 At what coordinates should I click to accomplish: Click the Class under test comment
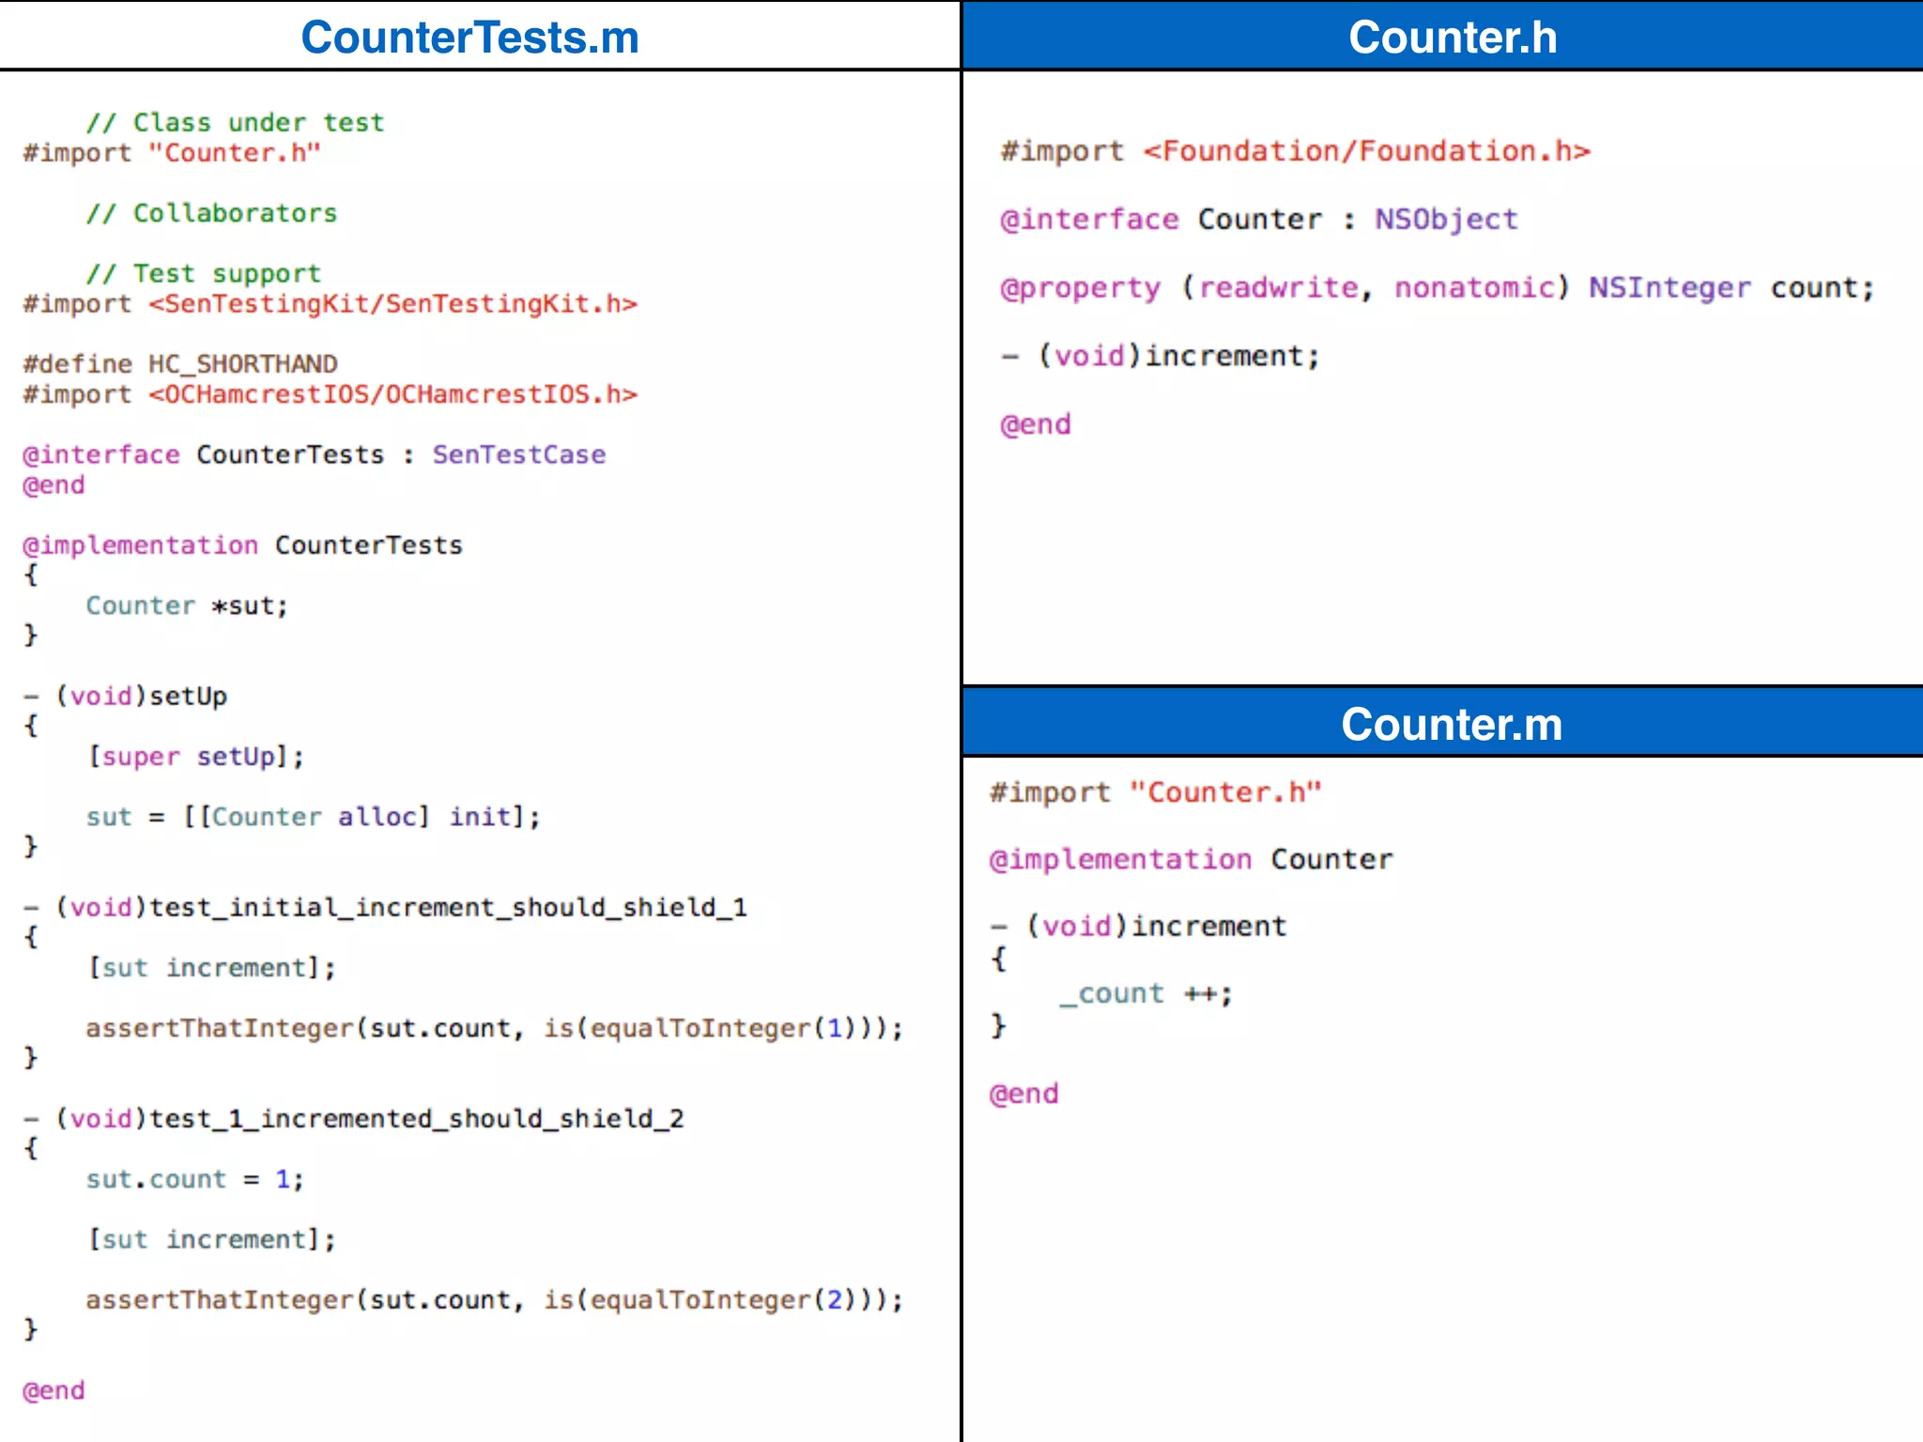pos(235,123)
